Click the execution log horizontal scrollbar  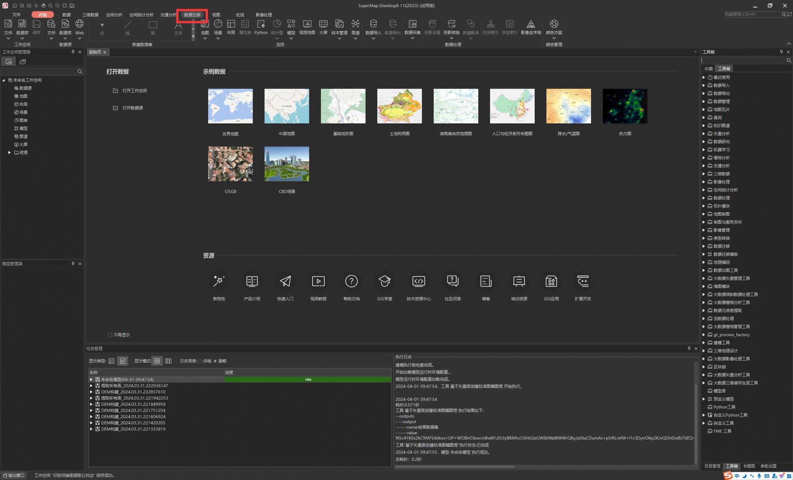tap(455, 467)
